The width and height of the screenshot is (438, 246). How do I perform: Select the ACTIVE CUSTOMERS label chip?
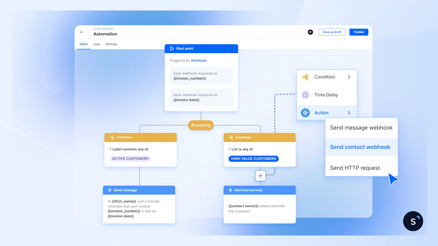(x=130, y=159)
